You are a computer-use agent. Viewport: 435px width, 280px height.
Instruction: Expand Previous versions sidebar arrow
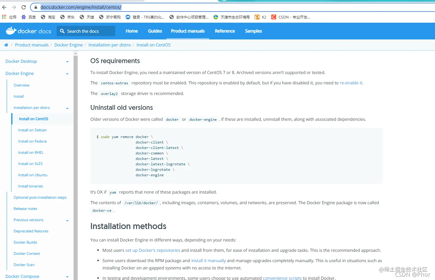tap(67, 221)
